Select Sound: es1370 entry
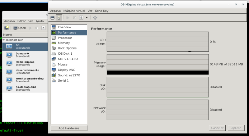Viewport: 249px width, 136px height. tap(69, 75)
